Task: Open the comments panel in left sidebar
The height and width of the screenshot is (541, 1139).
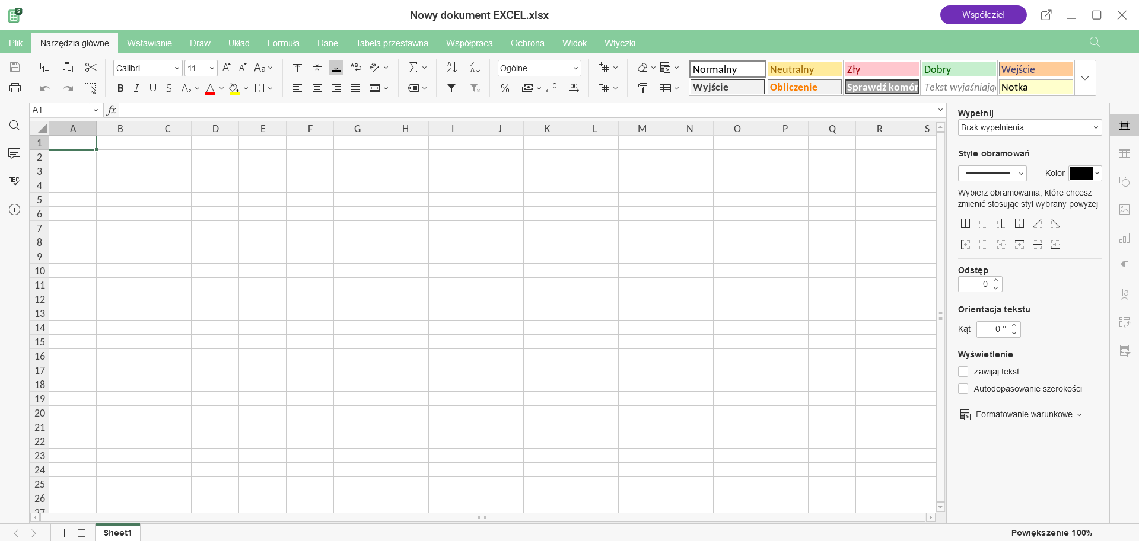Action: click(15, 153)
